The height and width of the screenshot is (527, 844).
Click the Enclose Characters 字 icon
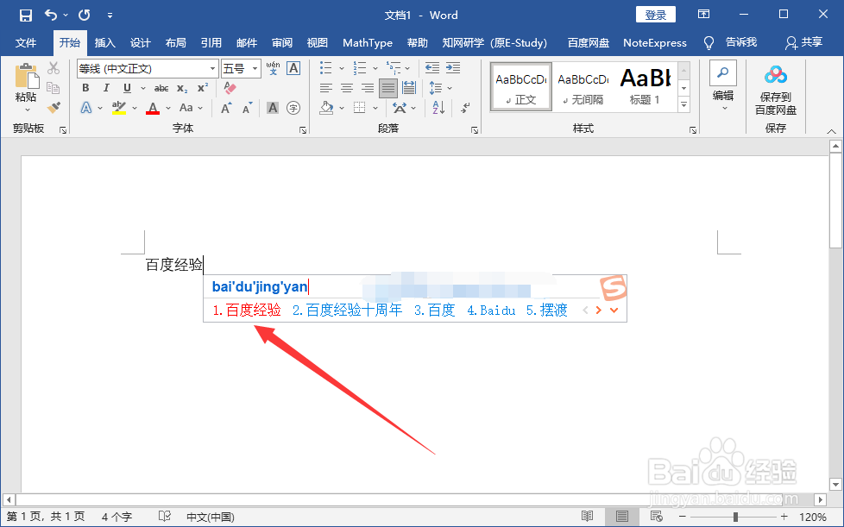coord(293,108)
